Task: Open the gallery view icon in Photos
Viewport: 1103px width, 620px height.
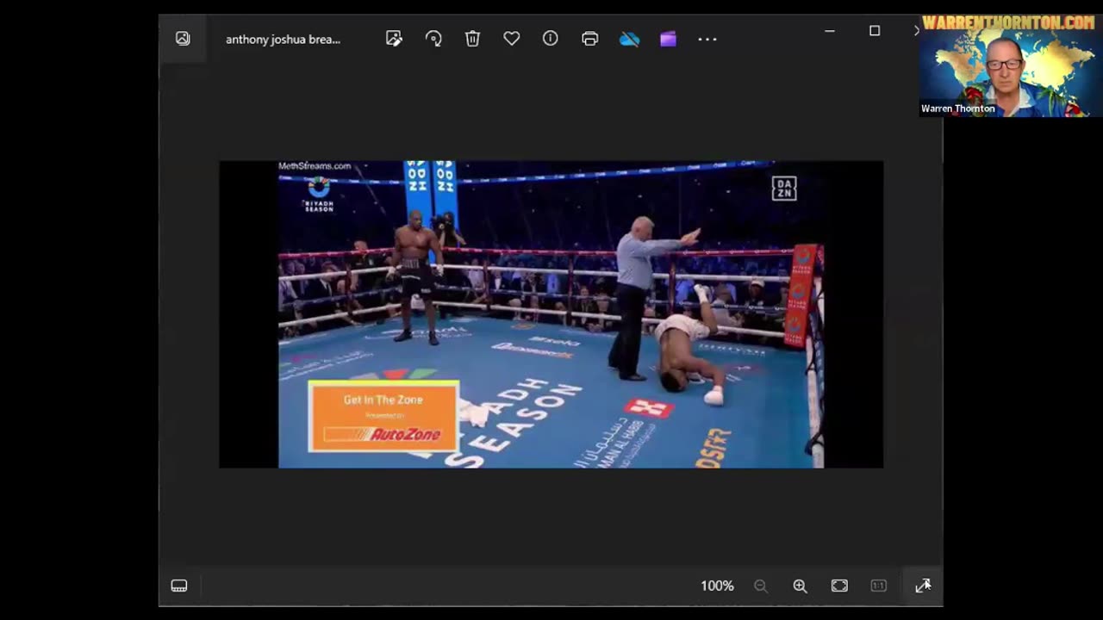Action: pyautogui.click(x=183, y=39)
